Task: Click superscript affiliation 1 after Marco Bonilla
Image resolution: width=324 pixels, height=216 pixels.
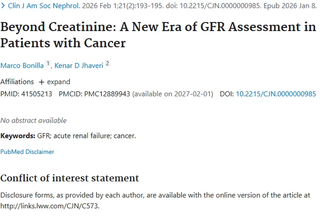Action: (48, 64)
